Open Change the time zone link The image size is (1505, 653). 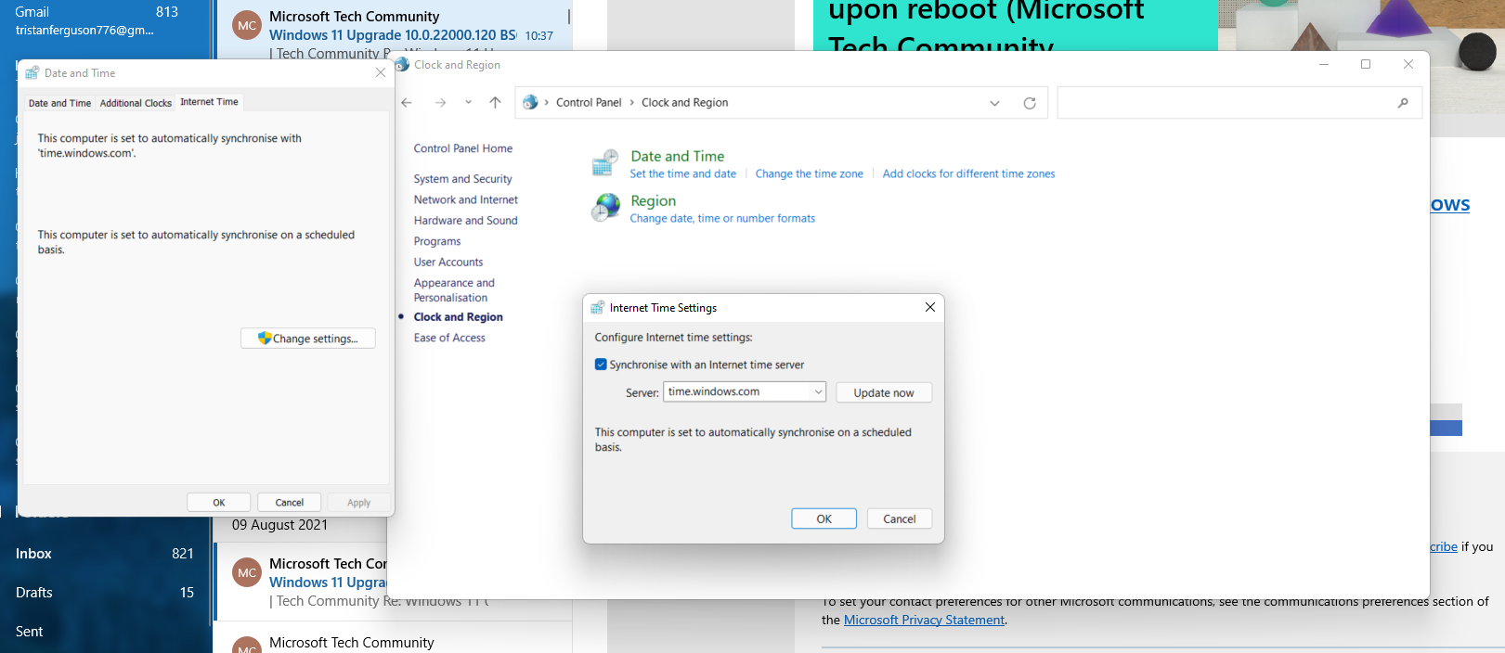[x=810, y=174]
